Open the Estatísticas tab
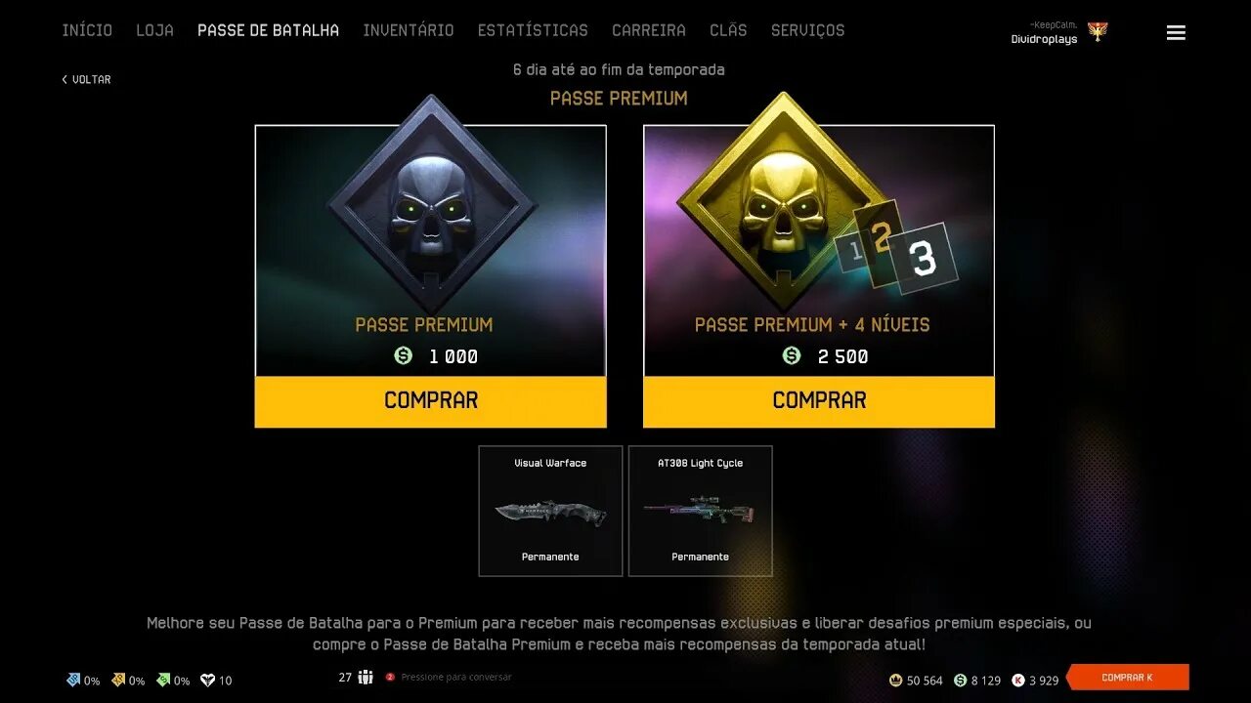Viewport: 1251px width, 703px height. click(x=533, y=30)
